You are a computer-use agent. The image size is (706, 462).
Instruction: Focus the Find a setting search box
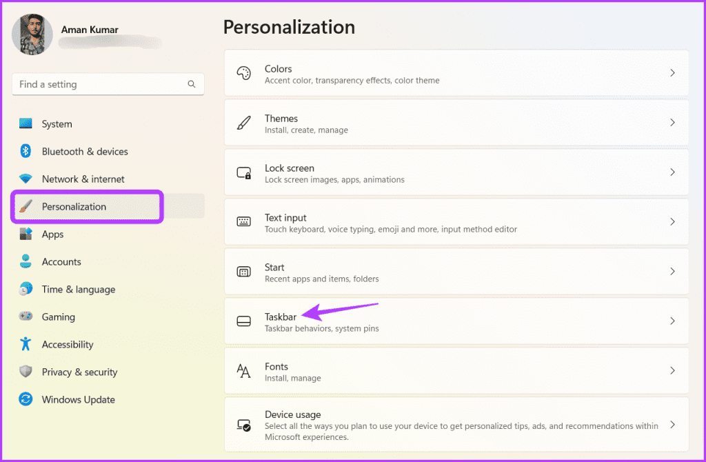108,84
